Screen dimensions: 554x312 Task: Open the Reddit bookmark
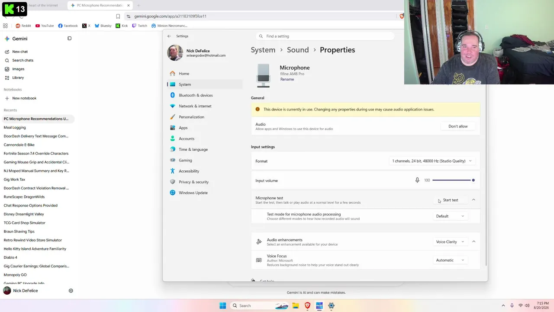[23, 26]
